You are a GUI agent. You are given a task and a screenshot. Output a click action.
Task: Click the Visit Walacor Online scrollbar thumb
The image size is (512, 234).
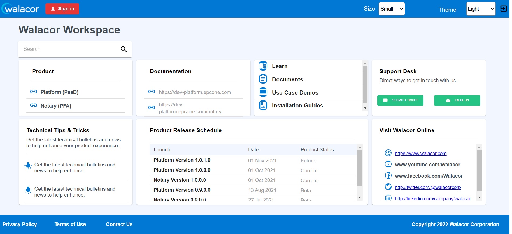(479, 170)
